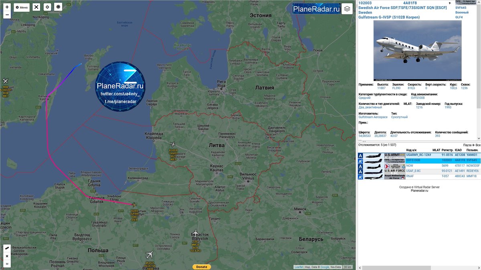Click the Swedish Air Force operator link
This screenshot has height=270, width=481.
(x=402, y=8)
